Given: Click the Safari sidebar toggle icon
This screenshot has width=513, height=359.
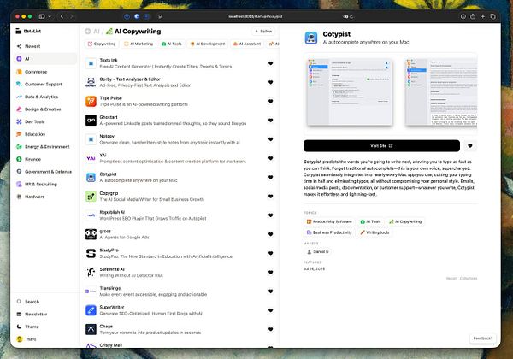Looking at the screenshot, I should coord(42,16).
